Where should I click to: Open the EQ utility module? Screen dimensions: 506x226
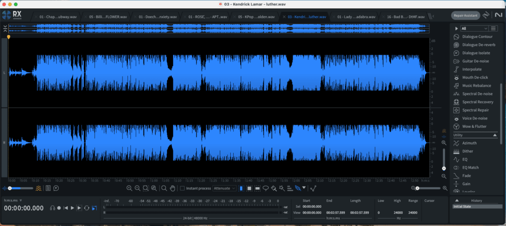pos(461,159)
